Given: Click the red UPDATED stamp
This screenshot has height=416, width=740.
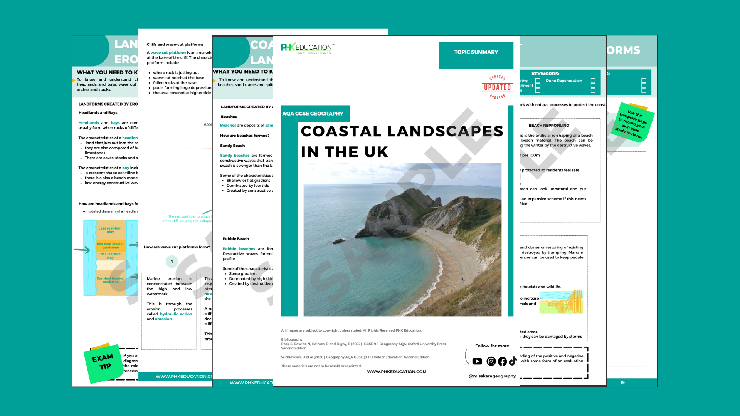Looking at the screenshot, I should [x=498, y=87].
